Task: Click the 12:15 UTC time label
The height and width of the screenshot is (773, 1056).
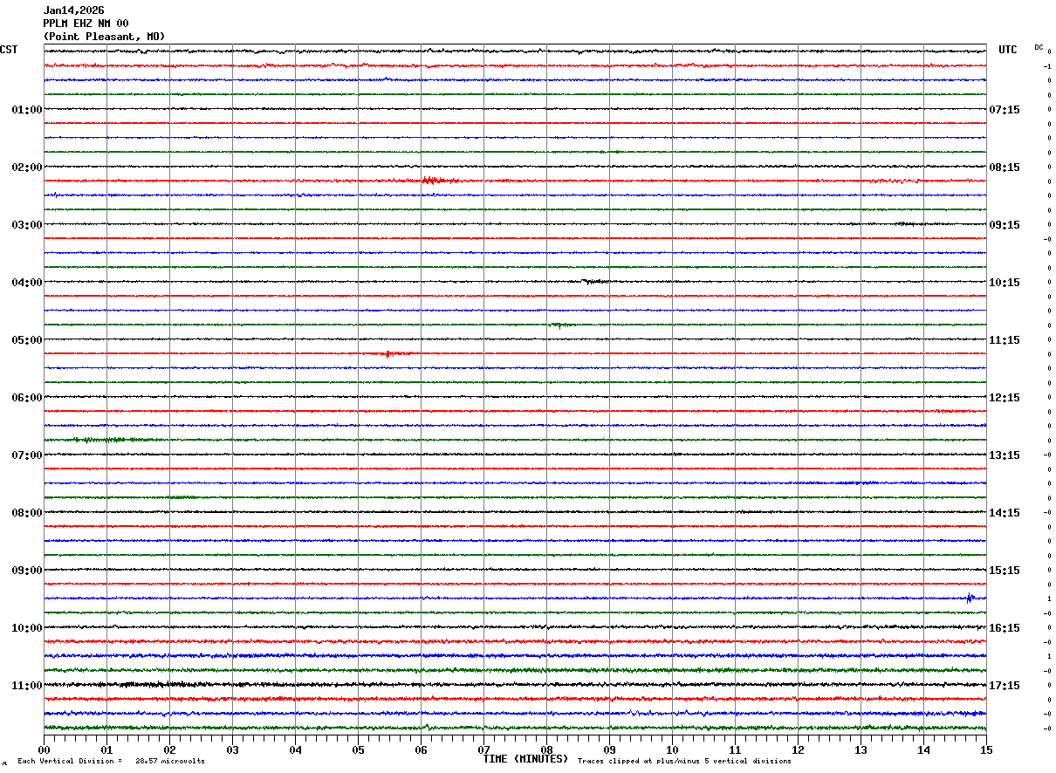Action: click(1004, 398)
